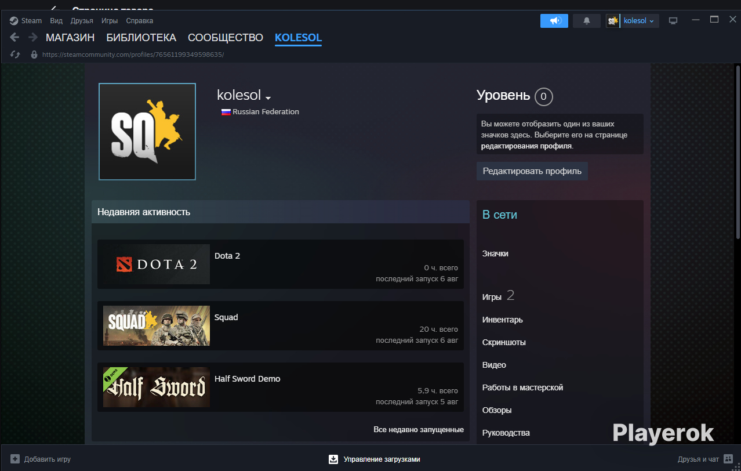
Task: Click the Half Sword banner thumbnail
Action: tap(157, 387)
